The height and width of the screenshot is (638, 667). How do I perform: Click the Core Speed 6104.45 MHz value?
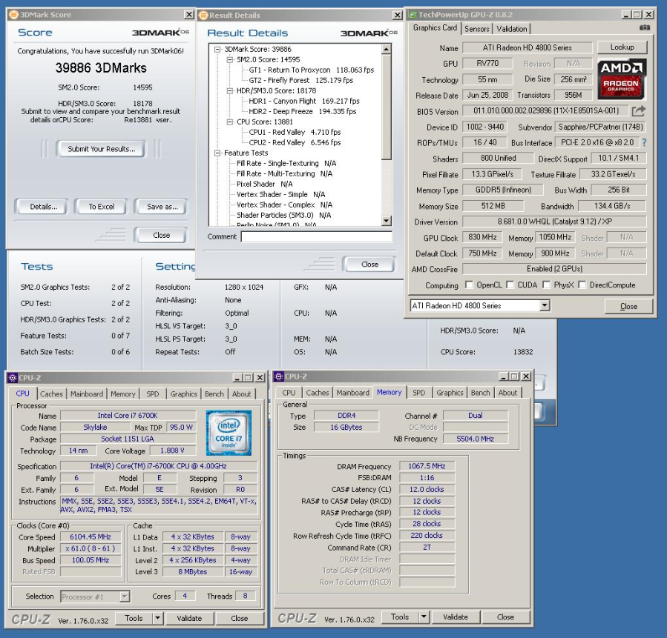point(91,537)
